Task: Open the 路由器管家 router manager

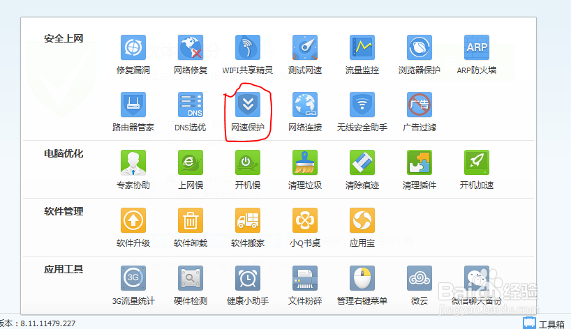Action: tap(133, 105)
